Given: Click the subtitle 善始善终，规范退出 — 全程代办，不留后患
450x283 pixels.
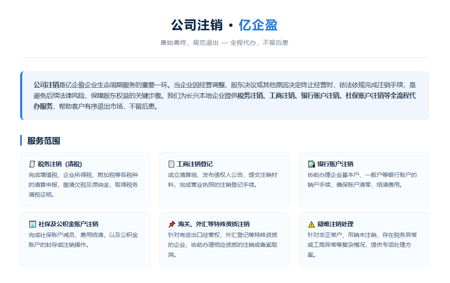Looking at the screenshot, I should pyautogui.click(x=224, y=42).
